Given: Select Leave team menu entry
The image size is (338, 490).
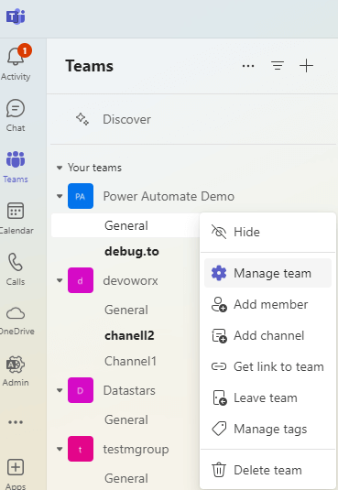Looking at the screenshot, I should [x=267, y=397].
